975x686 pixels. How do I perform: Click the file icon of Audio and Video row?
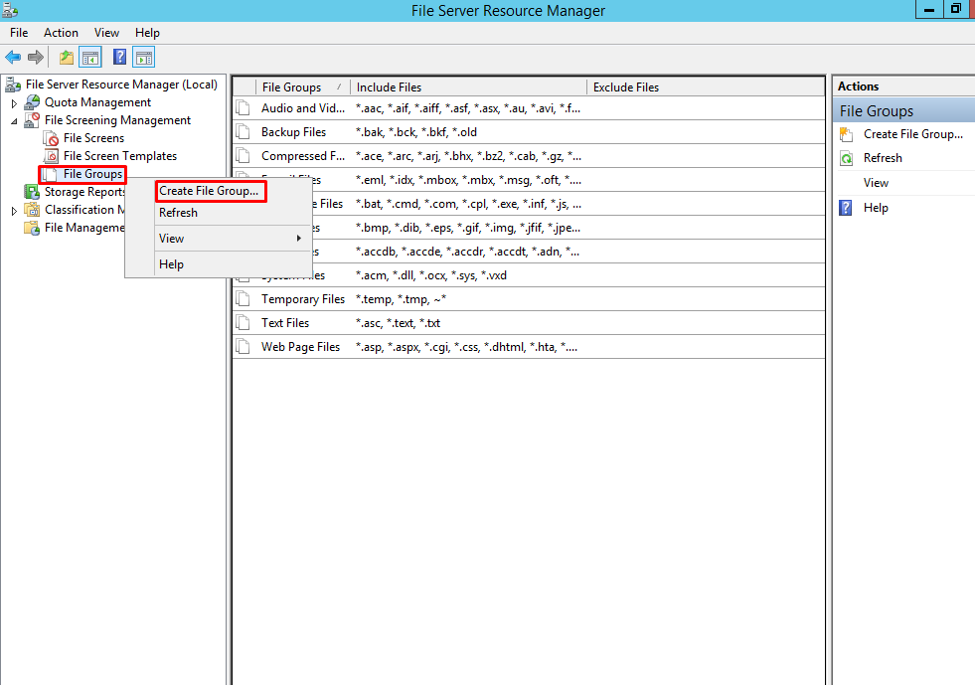click(244, 108)
